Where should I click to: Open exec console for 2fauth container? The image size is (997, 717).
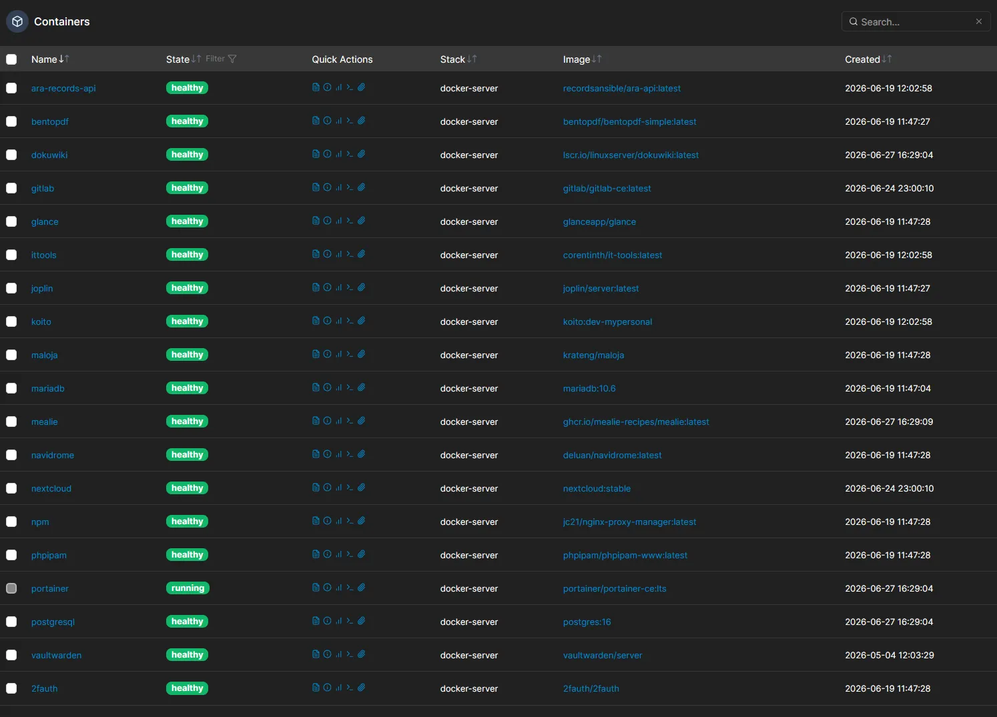(x=350, y=688)
